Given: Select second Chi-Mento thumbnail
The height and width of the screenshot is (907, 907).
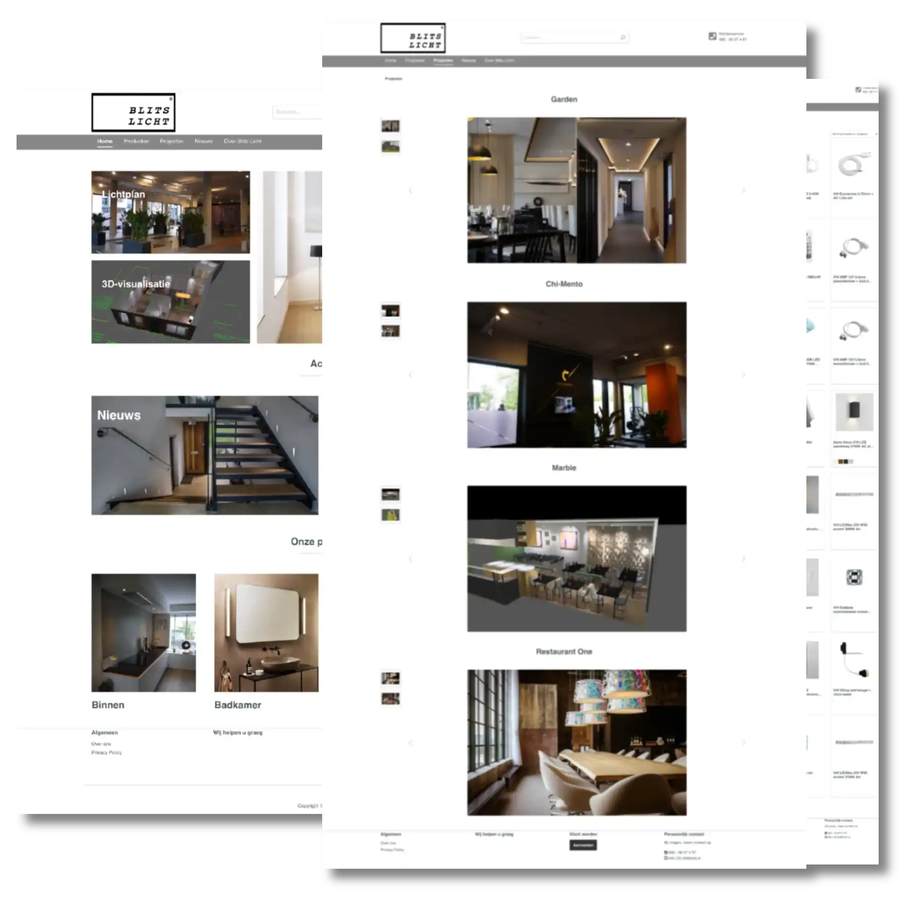Looking at the screenshot, I should coord(391,331).
